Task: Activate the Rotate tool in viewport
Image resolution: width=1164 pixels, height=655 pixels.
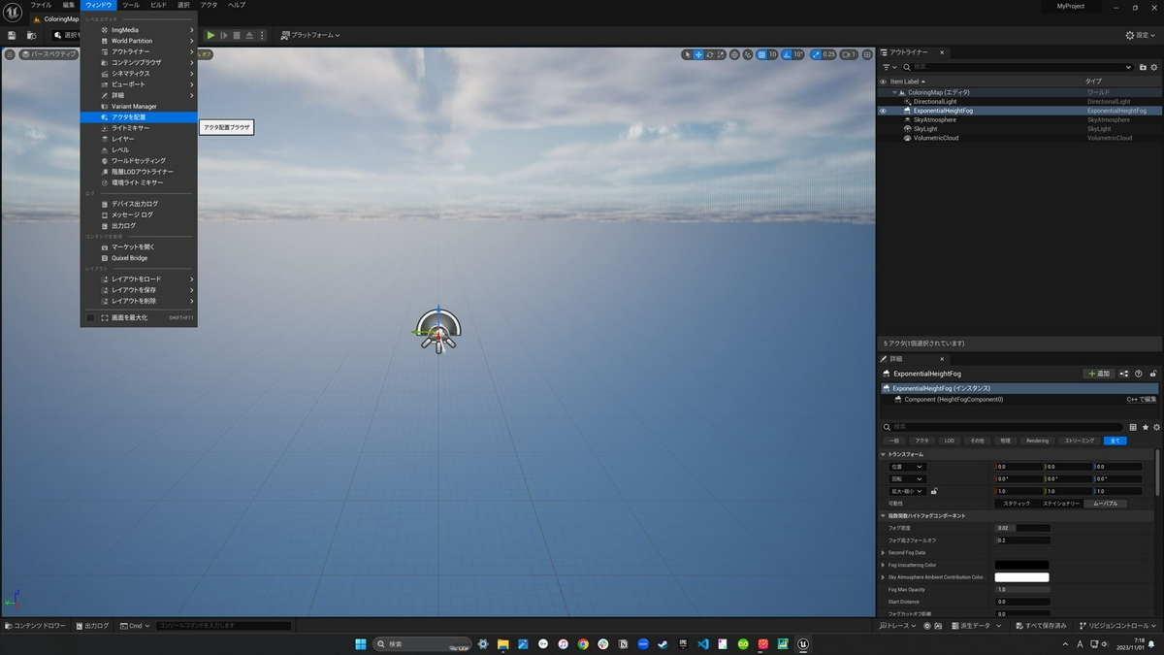Action: (x=710, y=54)
